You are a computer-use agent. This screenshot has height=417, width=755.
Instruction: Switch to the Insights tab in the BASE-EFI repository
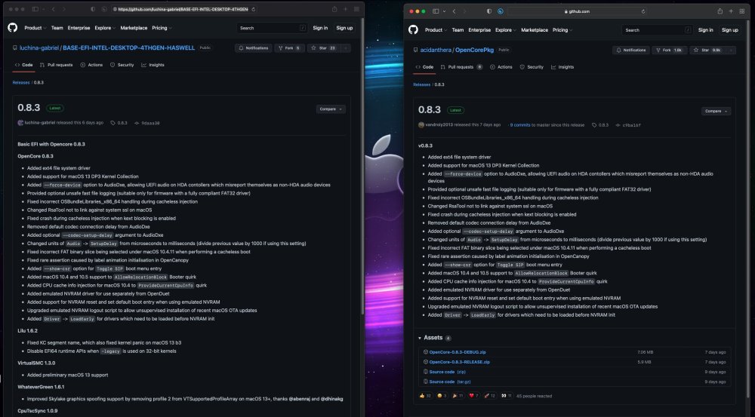coord(153,65)
